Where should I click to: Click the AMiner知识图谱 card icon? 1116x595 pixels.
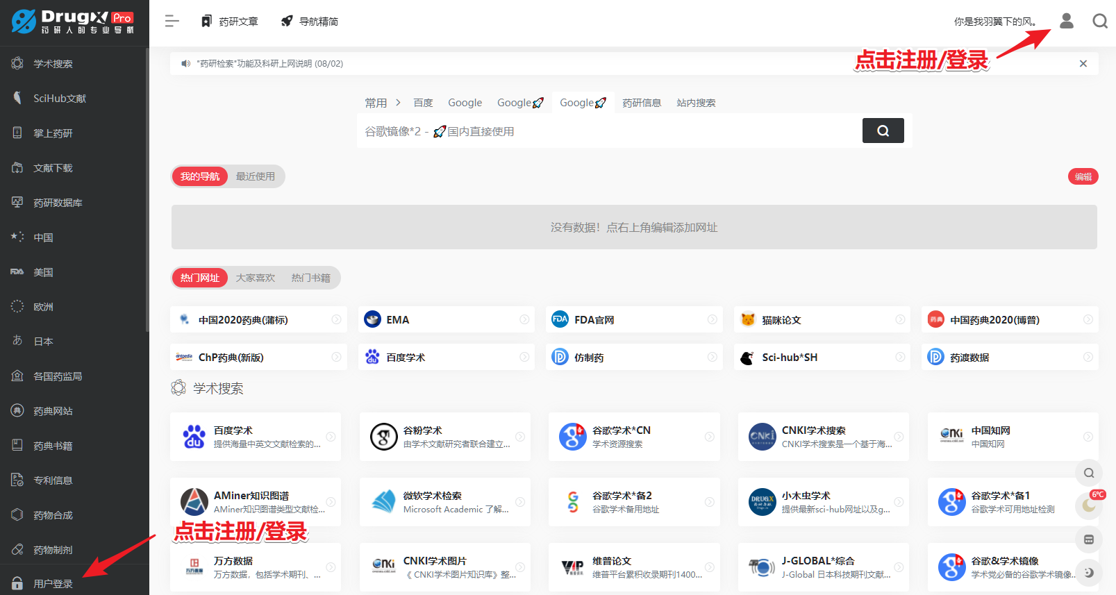pyautogui.click(x=194, y=502)
